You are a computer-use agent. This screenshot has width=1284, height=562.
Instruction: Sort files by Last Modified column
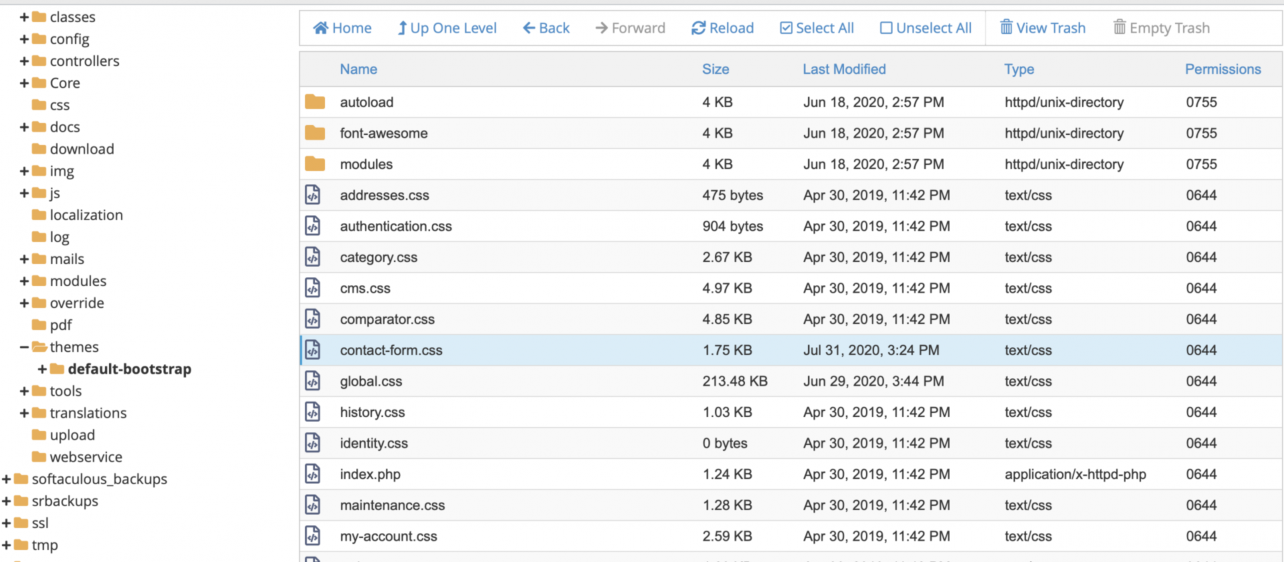(844, 69)
